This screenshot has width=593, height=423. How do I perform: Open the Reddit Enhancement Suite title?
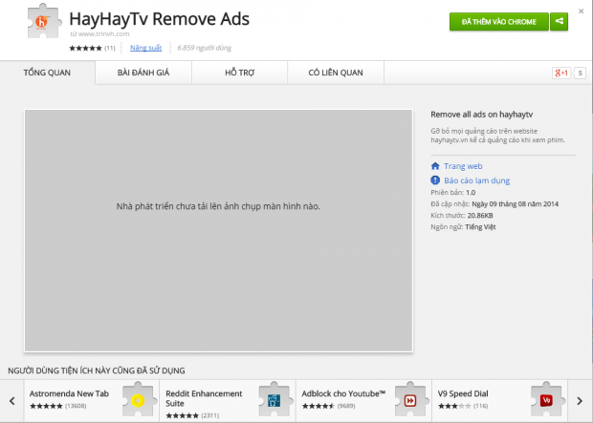(204, 398)
